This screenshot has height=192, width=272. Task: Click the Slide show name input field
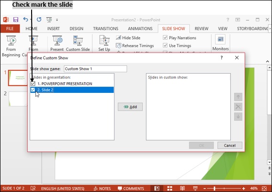[95, 69]
